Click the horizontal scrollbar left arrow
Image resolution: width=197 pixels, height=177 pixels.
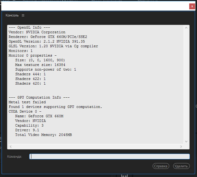[10, 146]
